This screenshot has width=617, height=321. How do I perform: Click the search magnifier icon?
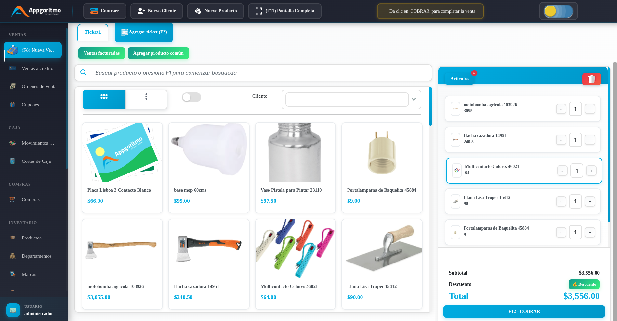point(84,73)
